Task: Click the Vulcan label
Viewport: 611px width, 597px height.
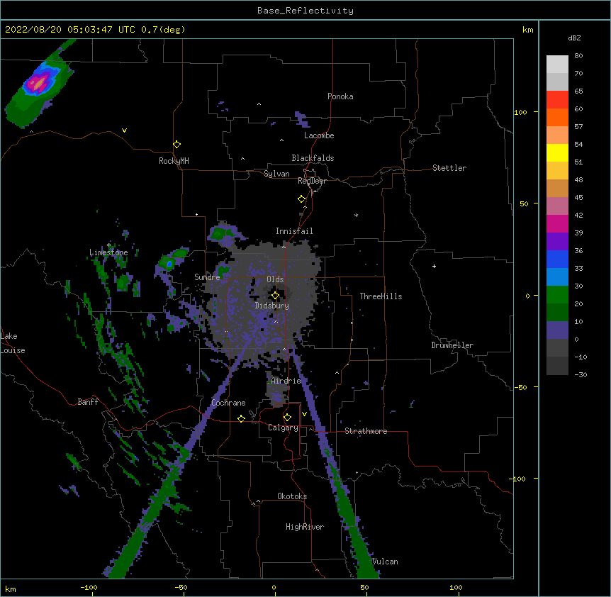Action: (385, 562)
